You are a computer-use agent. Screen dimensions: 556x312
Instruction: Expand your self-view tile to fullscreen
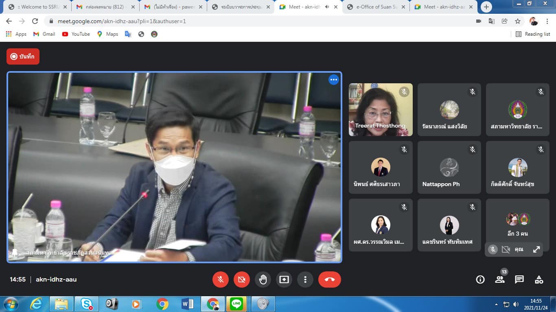click(536, 249)
